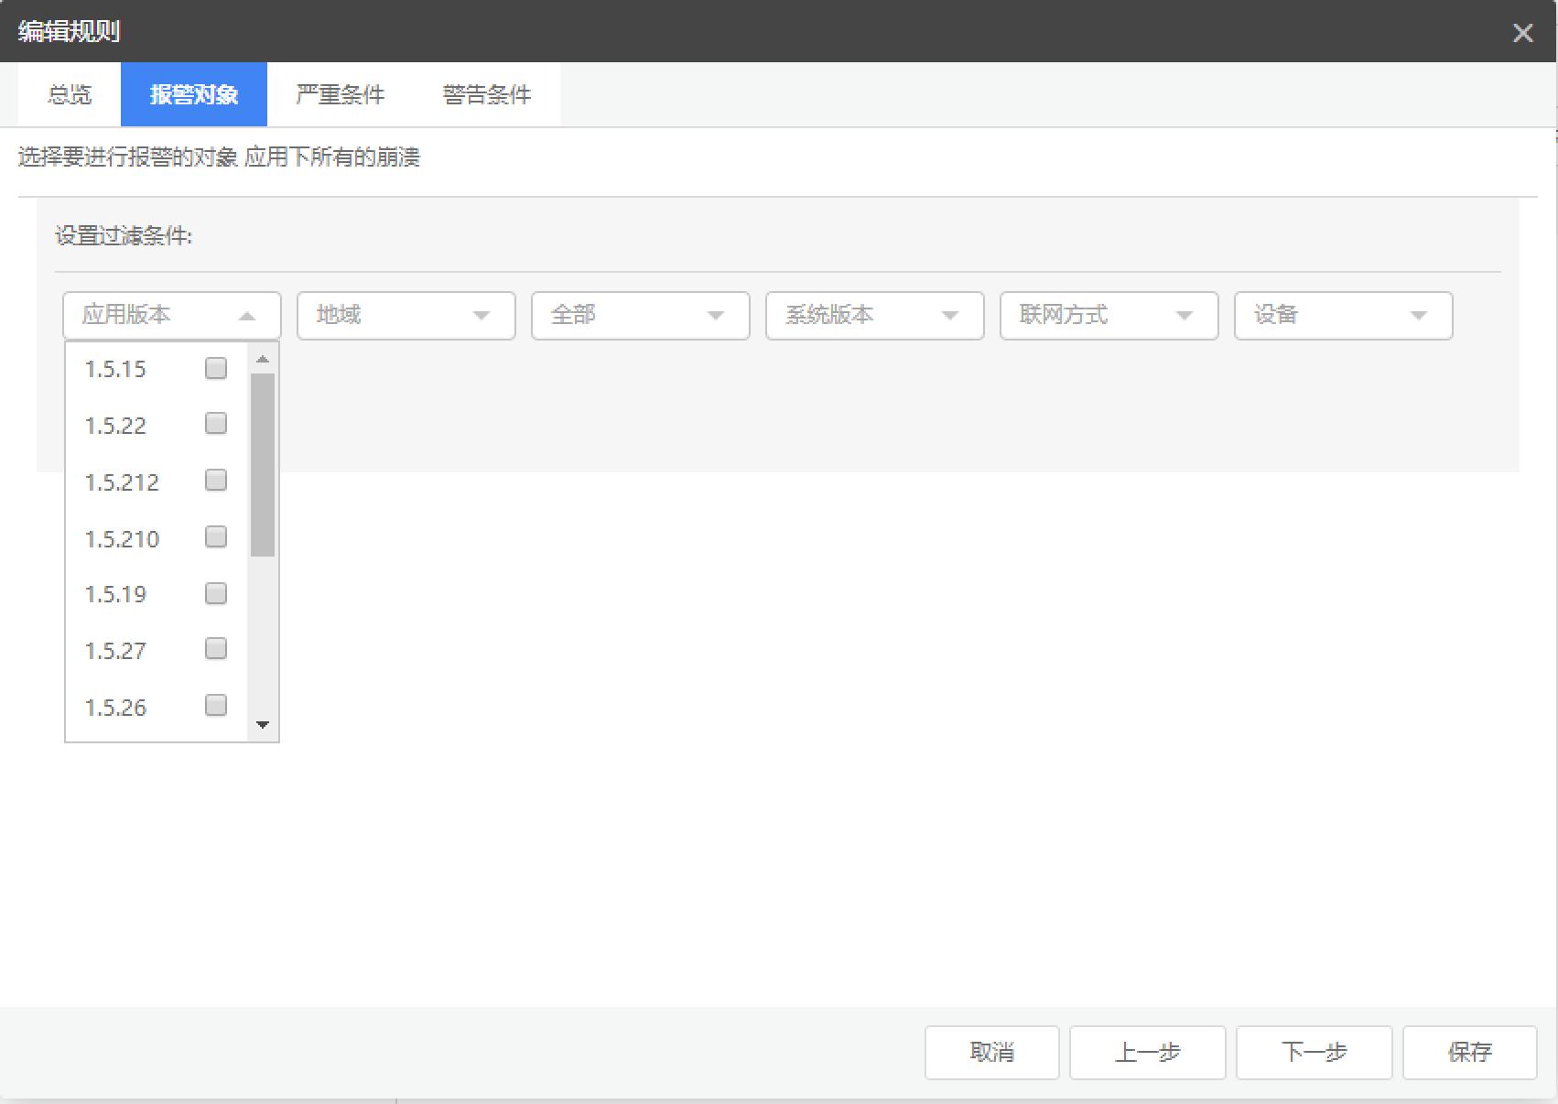Image resolution: width=1558 pixels, height=1104 pixels.
Task: Enable the 1.5.26 checkbox
Action: pyautogui.click(x=216, y=706)
